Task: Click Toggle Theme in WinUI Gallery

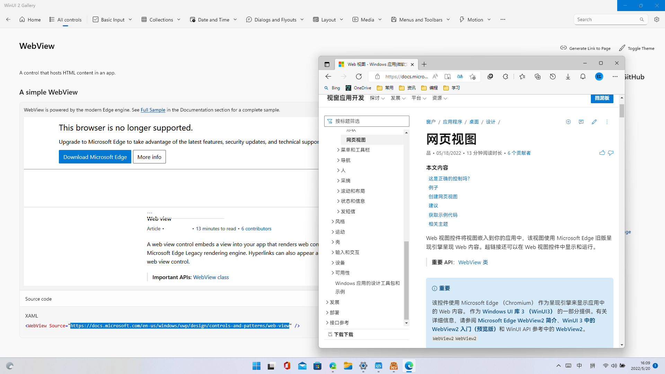Action: coord(637,48)
